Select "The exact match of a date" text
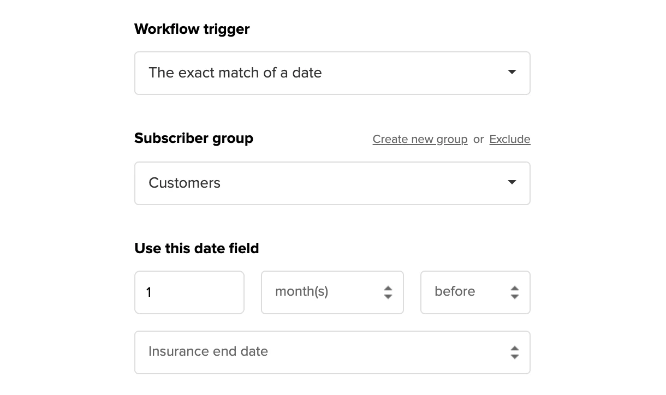Image resolution: width=666 pixels, height=395 pixels. coord(235,73)
